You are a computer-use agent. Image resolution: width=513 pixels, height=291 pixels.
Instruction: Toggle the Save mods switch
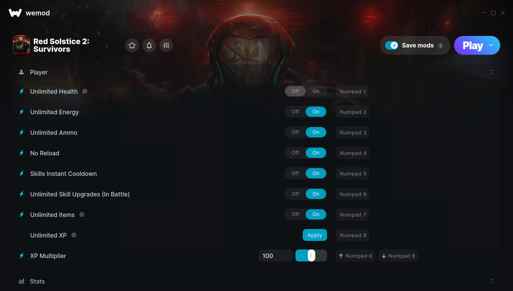392,45
